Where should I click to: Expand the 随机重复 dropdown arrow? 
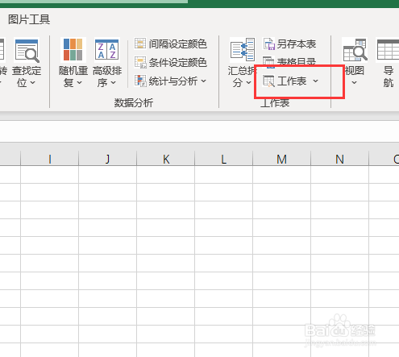[80, 82]
